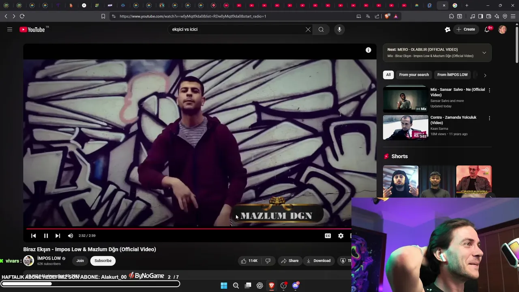Show more filter chips arrow

485,75
